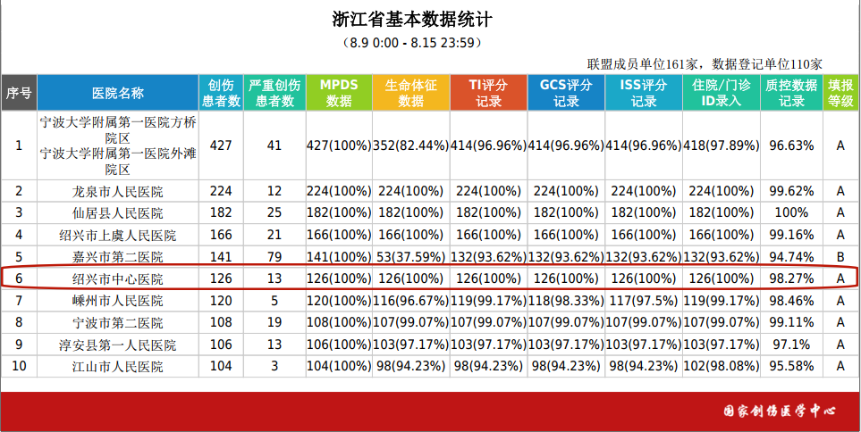Select the TI评分记录 column header
The width and height of the screenshot is (861, 432).
(x=488, y=93)
